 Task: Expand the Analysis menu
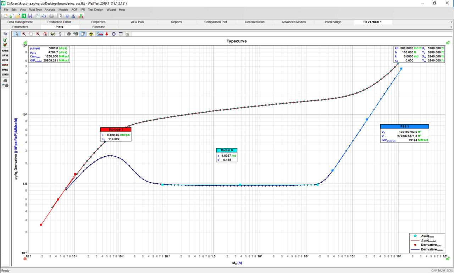(50, 10)
